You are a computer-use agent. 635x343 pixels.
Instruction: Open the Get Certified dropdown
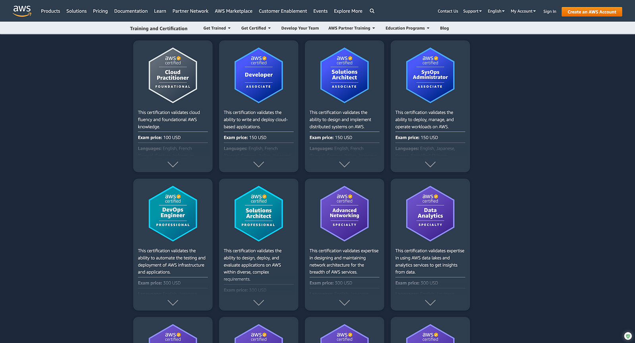point(256,28)
